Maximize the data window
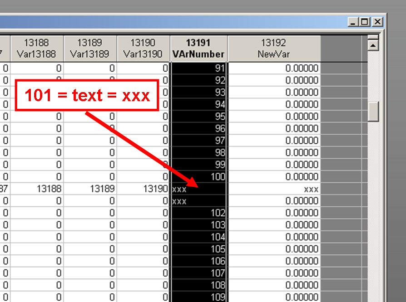406x302 pixels. pyautogui.click(x=365, y=22)
